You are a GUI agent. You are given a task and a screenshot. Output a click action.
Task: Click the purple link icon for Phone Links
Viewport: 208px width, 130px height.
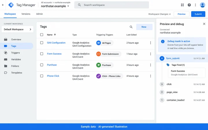[99, 76]
